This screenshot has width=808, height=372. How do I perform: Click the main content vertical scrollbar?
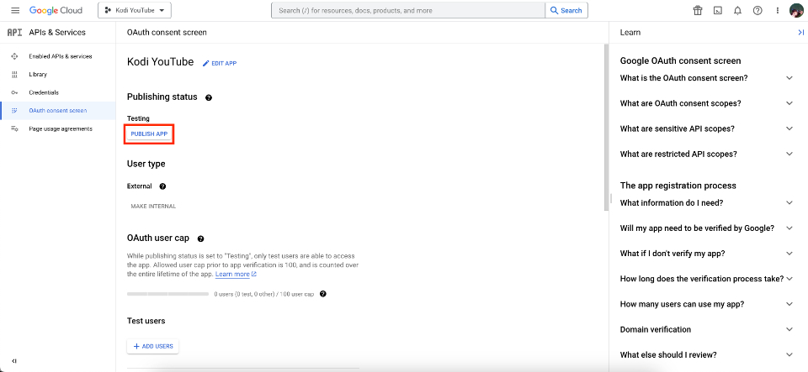[x=606, y=127]
